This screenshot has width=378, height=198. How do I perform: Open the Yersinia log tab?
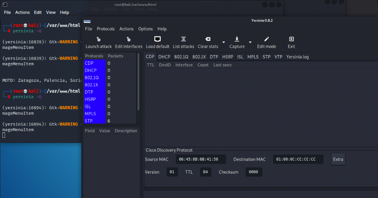297,57
